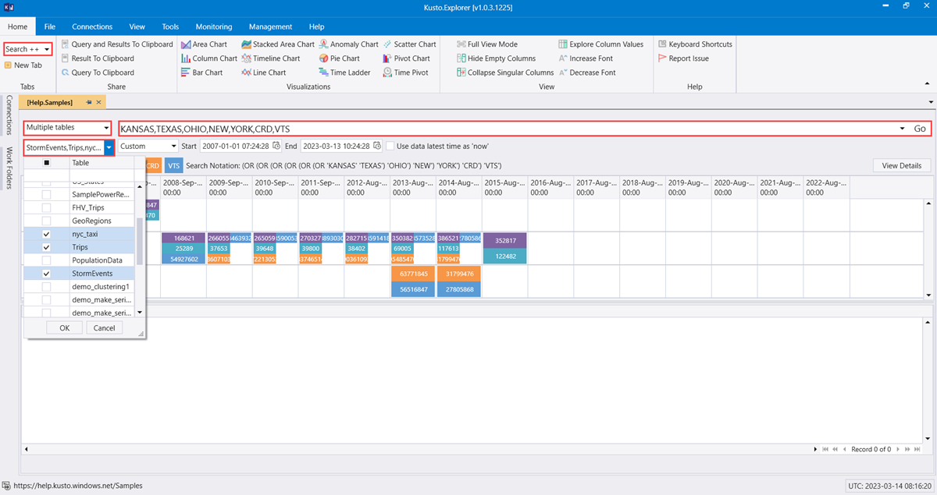Open the selected tables dropdown
The height and width of the screenshot is (495, 937).
coord(109,146)
